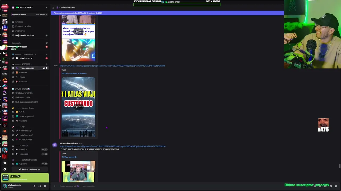This screenshot has width=341, height=191.
Task: Open TikTok - Archivos Z filtrado embed title
Action: click(74, 73)
